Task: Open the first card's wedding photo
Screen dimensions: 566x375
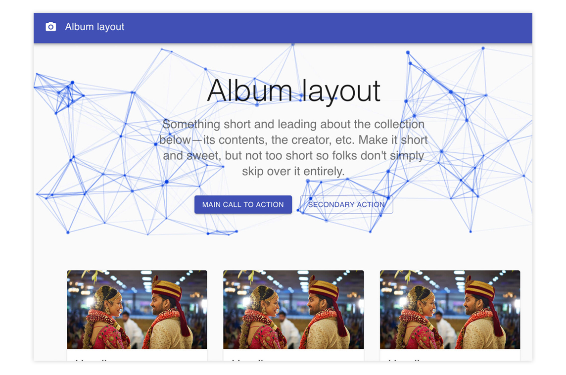Action: click(137, 310)
